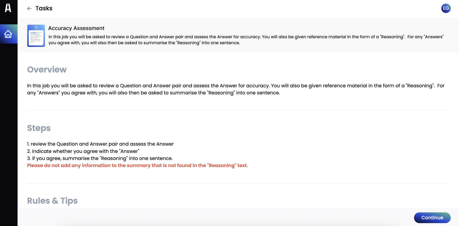The height and width of the screenshot is (226, 459).
Task: Open the Accuracy Assessment document thumbnail
Action: pos(36,36)
